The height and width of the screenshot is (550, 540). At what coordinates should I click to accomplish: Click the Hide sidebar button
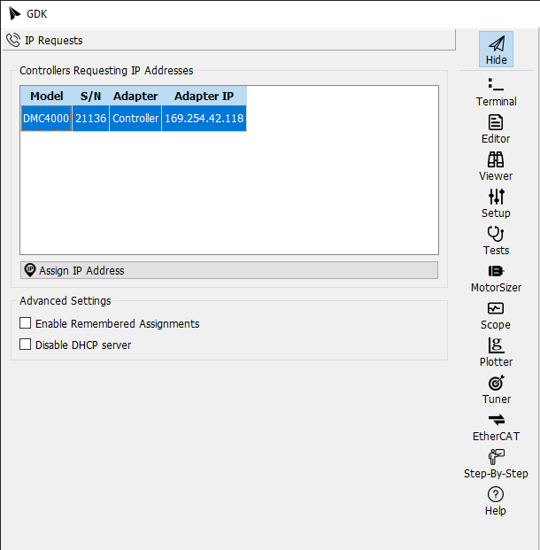tap(496, 50)
